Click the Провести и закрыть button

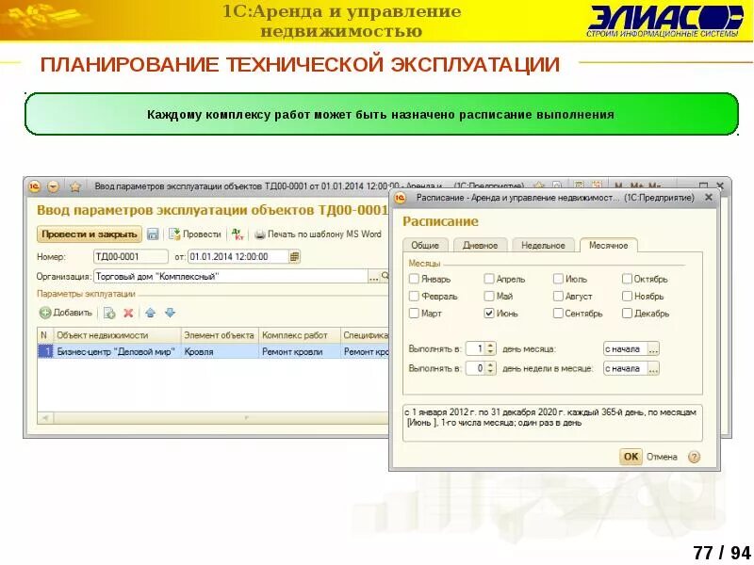tap(90, 234)
